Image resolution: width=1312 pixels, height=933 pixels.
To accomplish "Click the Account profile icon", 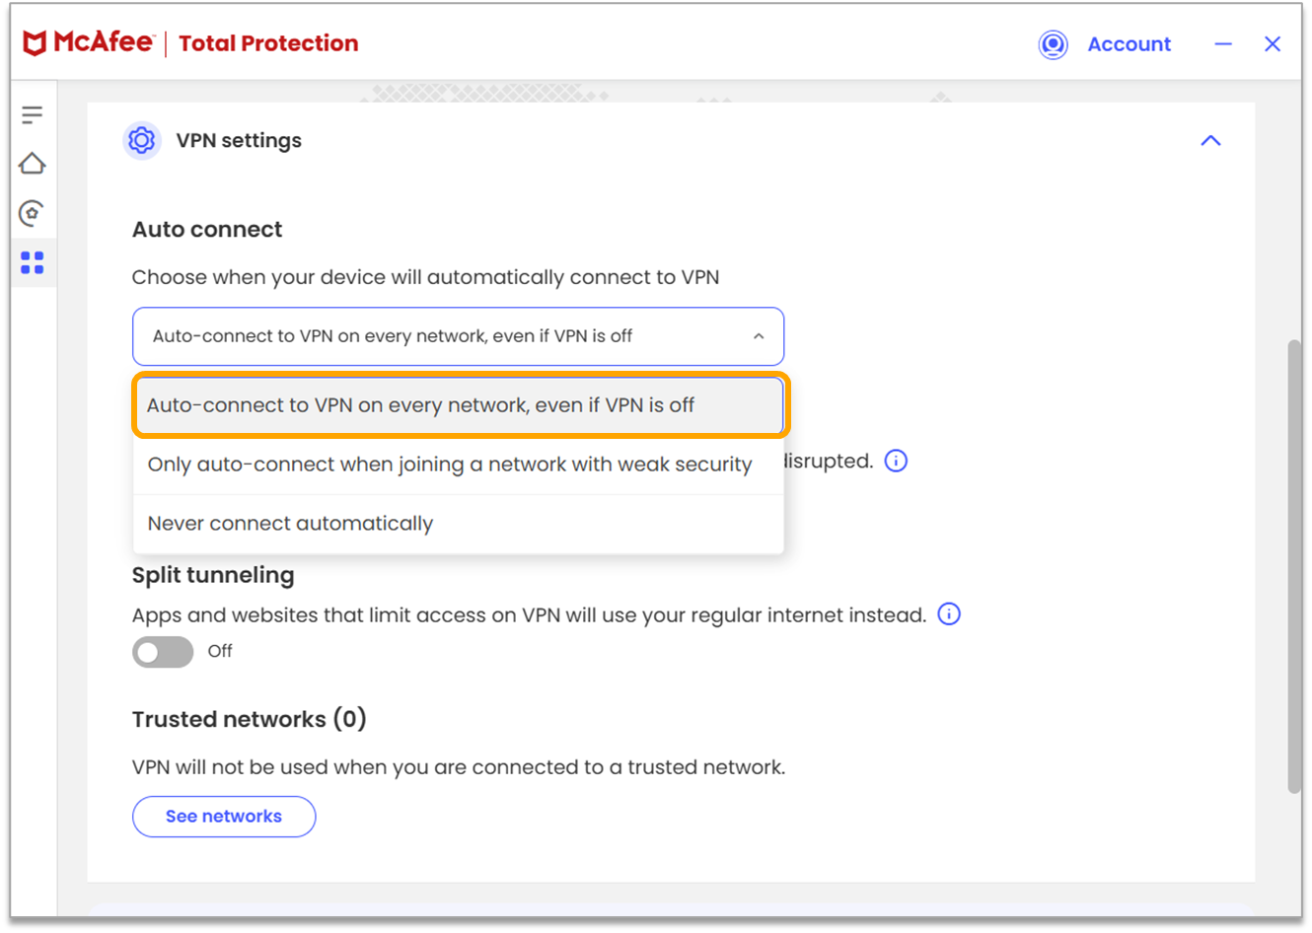I will click(x=1053, y=44).
